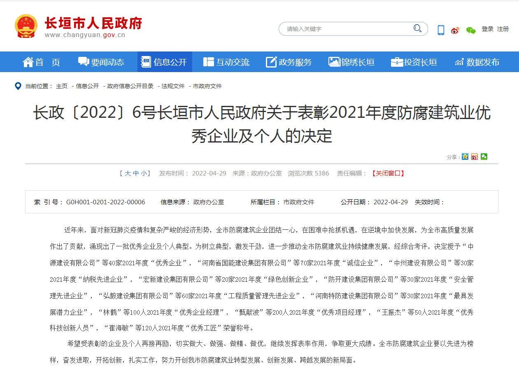Click the picture icon beside 锦绣长垣
519x367 pixels.
[x=334, y=62]
